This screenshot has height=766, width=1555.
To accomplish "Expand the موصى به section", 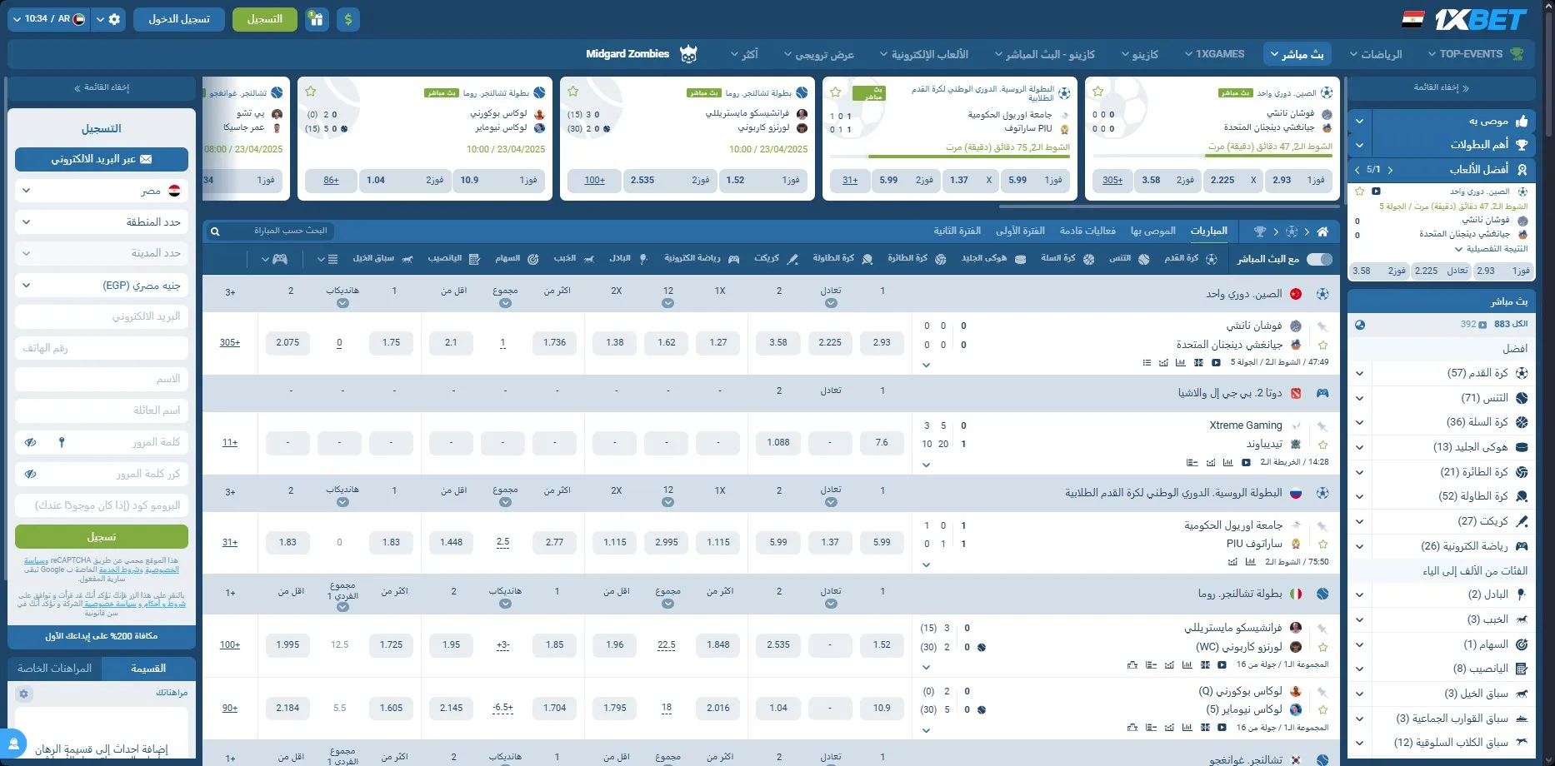I will (x=1359, y=122).
